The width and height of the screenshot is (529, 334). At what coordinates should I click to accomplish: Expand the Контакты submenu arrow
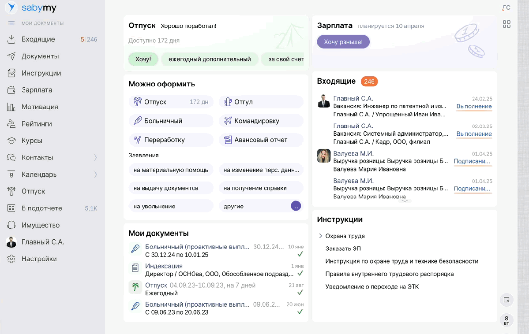pos(95,157)
